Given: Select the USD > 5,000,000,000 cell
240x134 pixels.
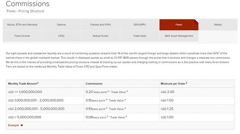Looking at the screenshot, I should (x=45, y=117).
